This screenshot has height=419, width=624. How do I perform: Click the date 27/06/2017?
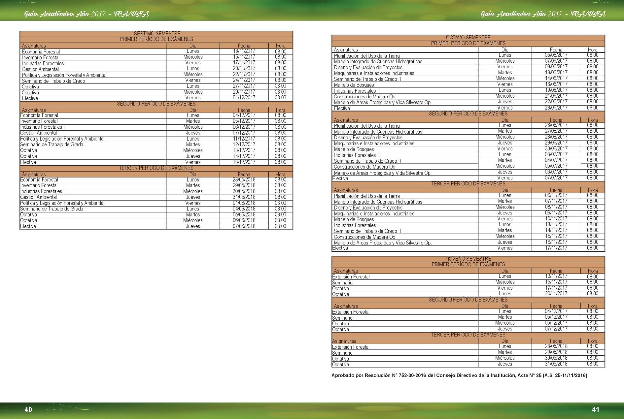click(x=556, y=131)
